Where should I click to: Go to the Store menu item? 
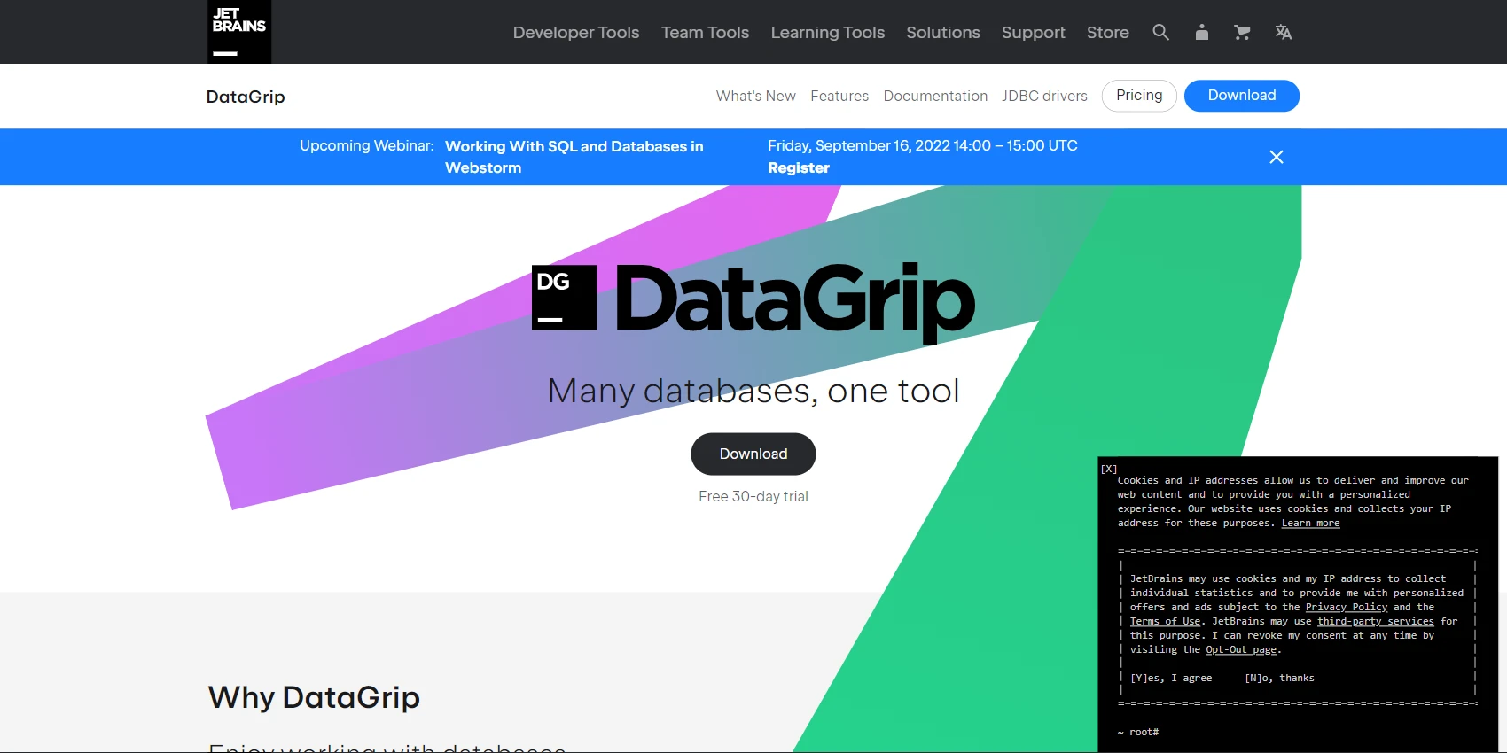click(x=1108, y=32)
